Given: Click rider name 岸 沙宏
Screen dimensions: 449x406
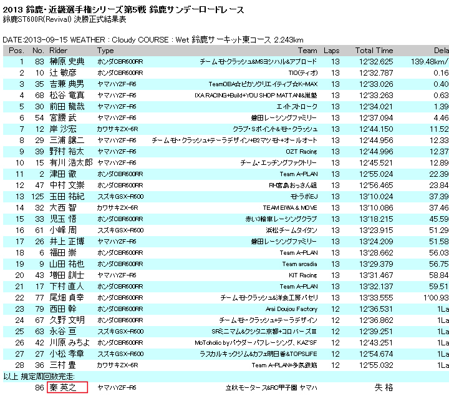Looking at the screenshot, I should coord(63,129).
